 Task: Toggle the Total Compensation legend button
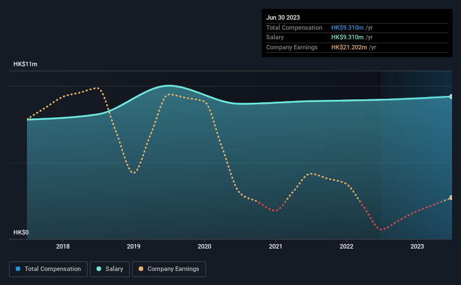coord(48,269)
